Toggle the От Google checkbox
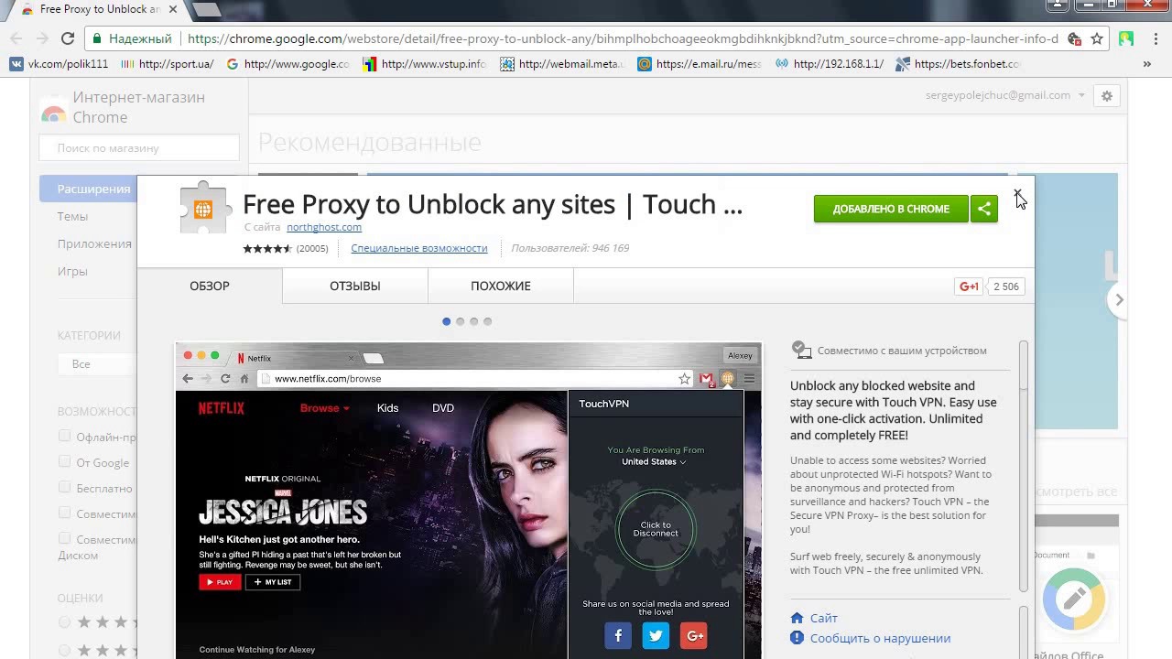Image resolution: width=1172 pixels, height=659 pixels. click(64, 461)
